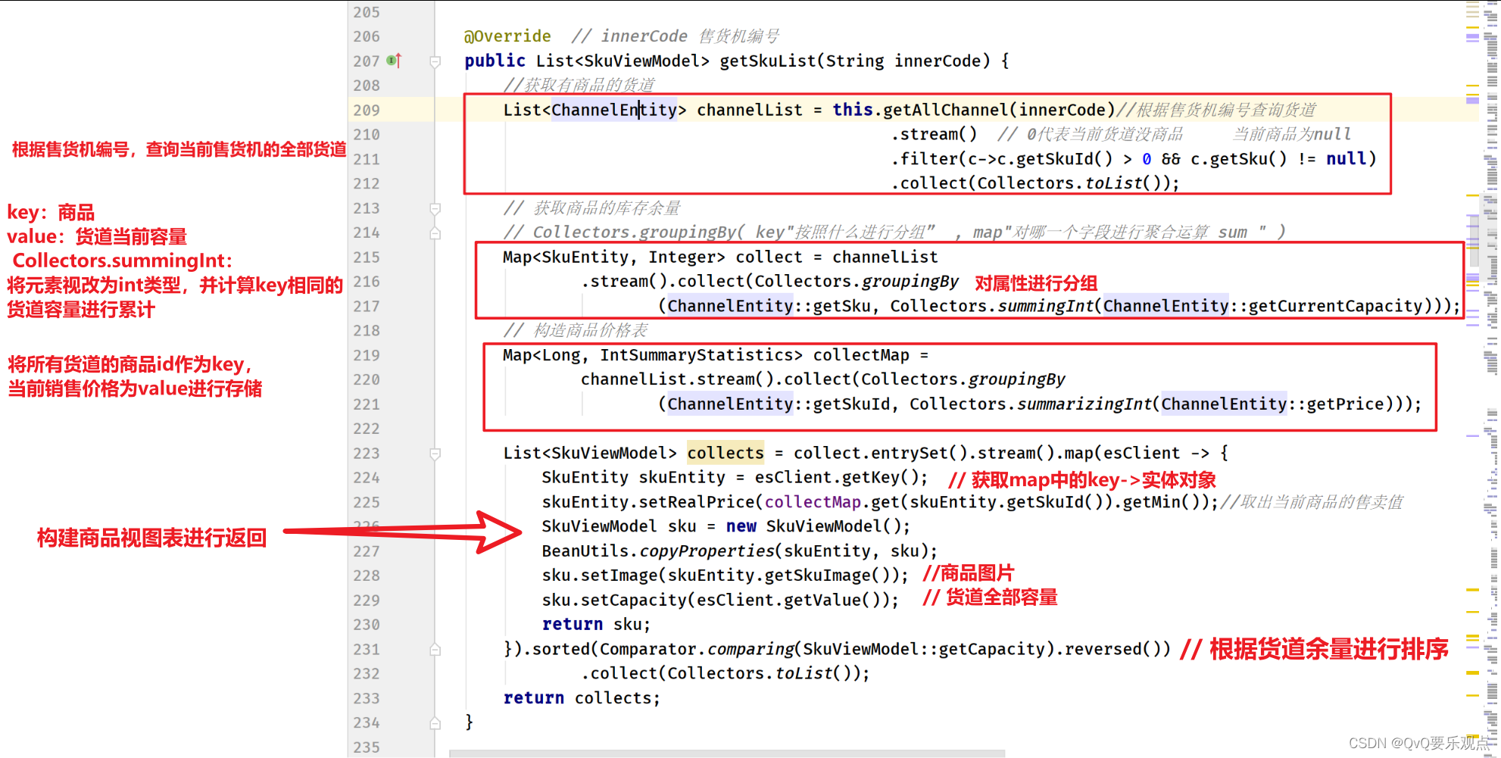This screenshot has height=758, width=1501.
Task: Toggle the fold end marker at line 231
Action: tap(435, 650)
